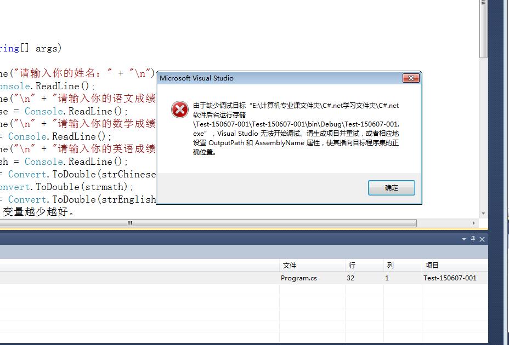This screenshot has height=345, width=509.
Task: Sort the error list by the 项目 column header
Action: (455, 265)
